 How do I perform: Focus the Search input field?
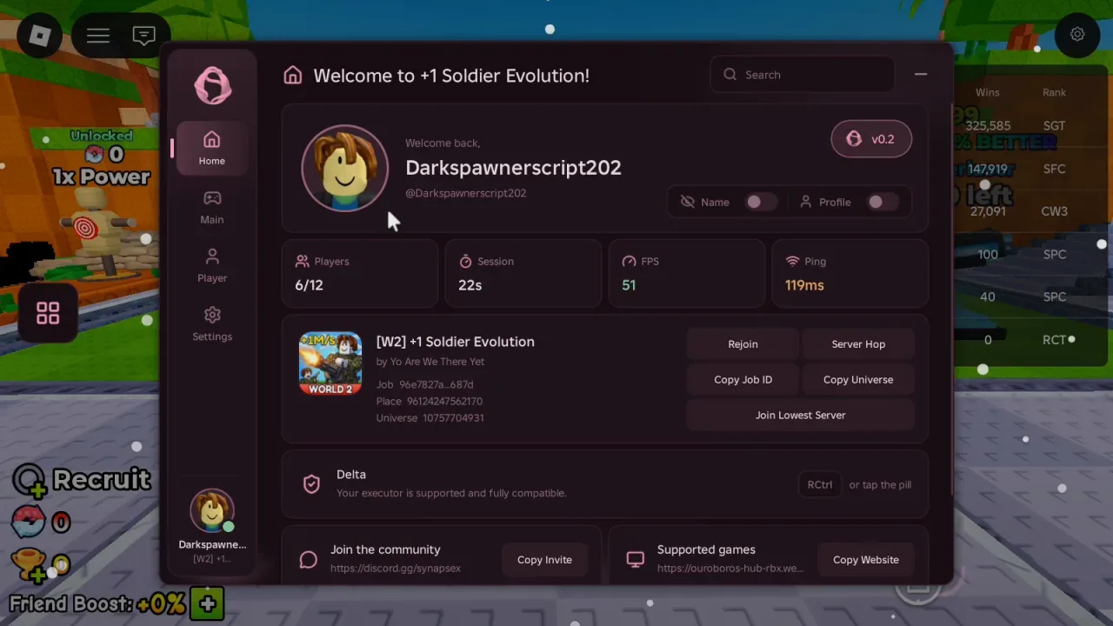(803, 75)
